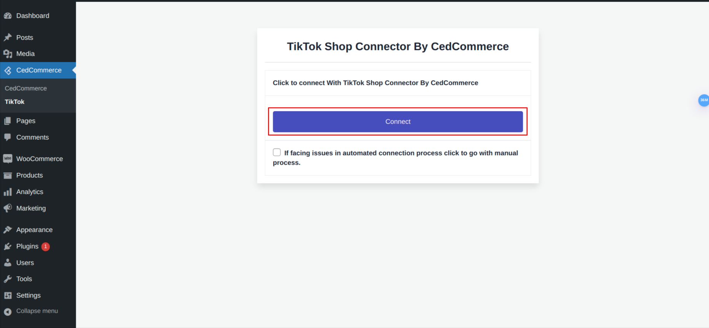Navigate to the Users section
Image resolution: width=709 pixels, height=328 pixels.
(25, 263)
